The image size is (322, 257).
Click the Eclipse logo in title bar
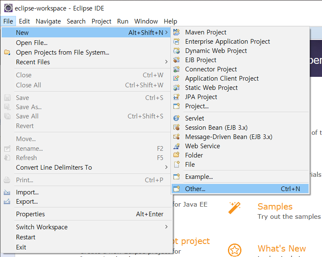[8, 8]
